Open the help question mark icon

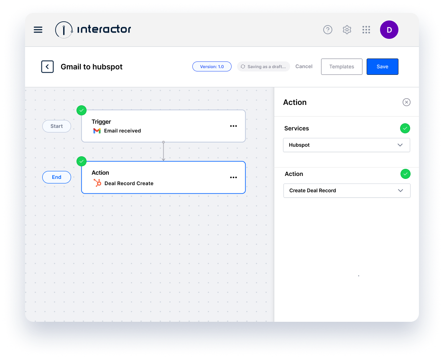327,30
